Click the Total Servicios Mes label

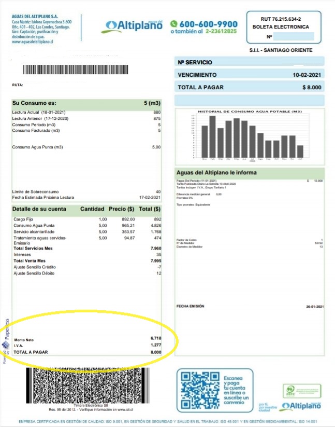[33, 249]
